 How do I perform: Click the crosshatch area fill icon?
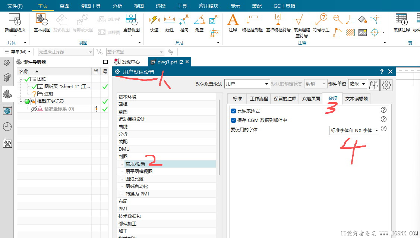(350, 32)
